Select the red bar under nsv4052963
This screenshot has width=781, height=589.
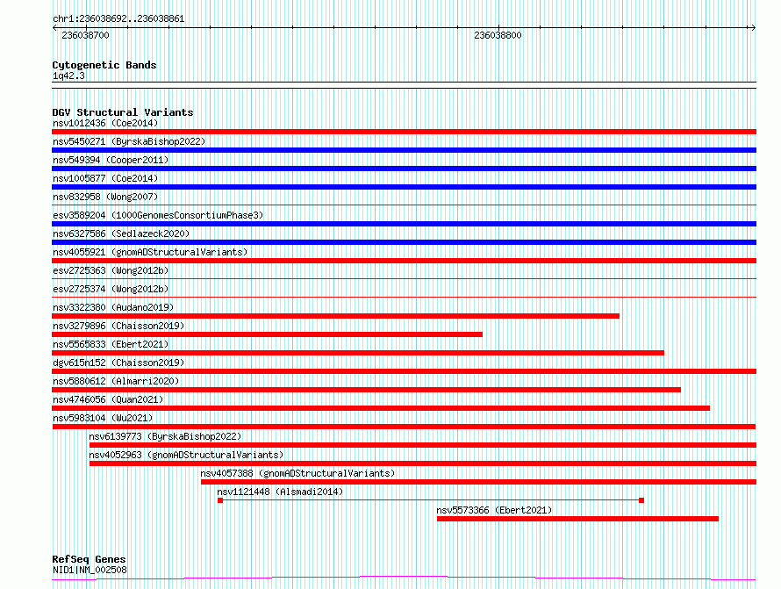pos(423,463)
